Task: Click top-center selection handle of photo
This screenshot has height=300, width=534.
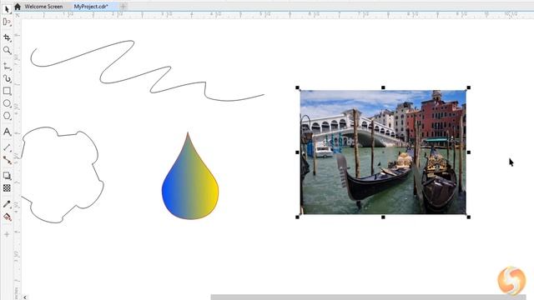Action: pyautogui.click(x=383, y=87)
